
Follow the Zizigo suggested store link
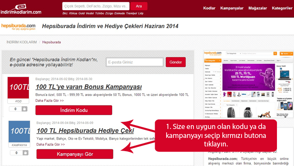pos(109,13)
